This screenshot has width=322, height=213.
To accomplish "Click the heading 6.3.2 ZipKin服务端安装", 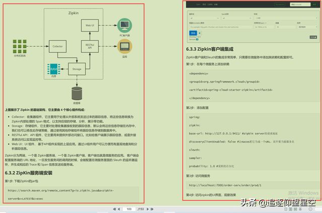I will tap(29, 173).
